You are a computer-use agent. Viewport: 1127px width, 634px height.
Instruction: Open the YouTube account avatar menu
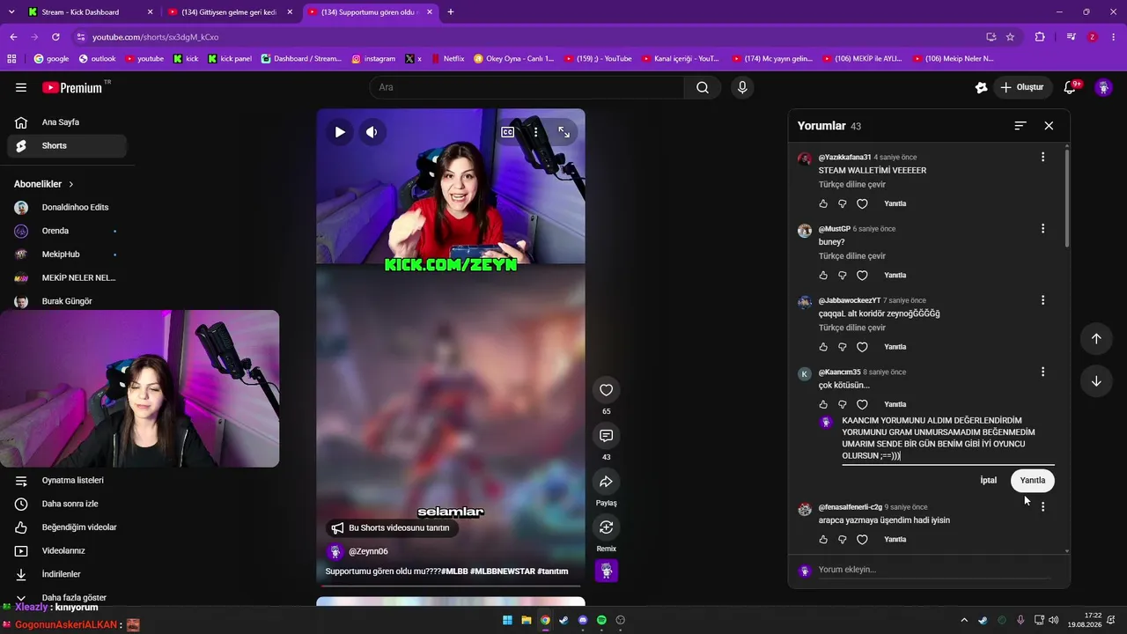point(1103,87)
